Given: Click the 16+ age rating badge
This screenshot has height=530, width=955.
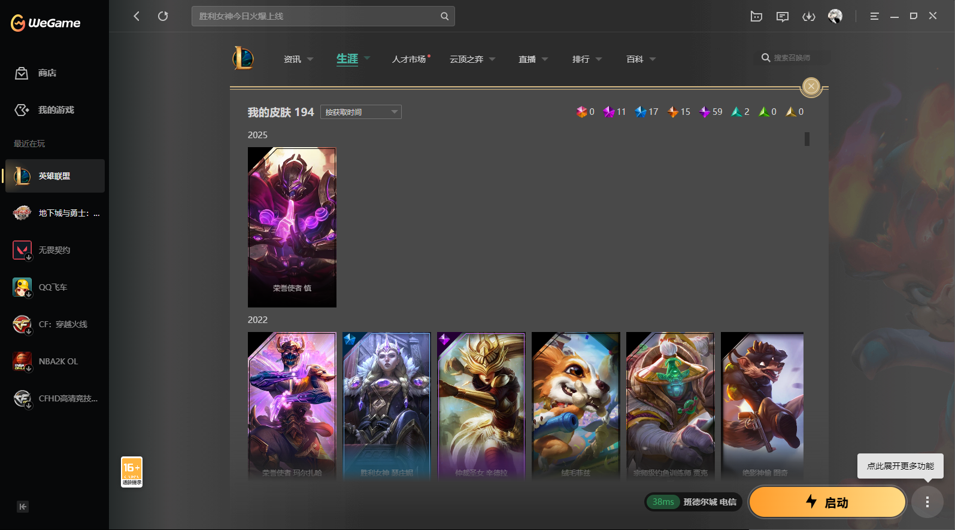Looking at the screenshot, I should 132,472.
